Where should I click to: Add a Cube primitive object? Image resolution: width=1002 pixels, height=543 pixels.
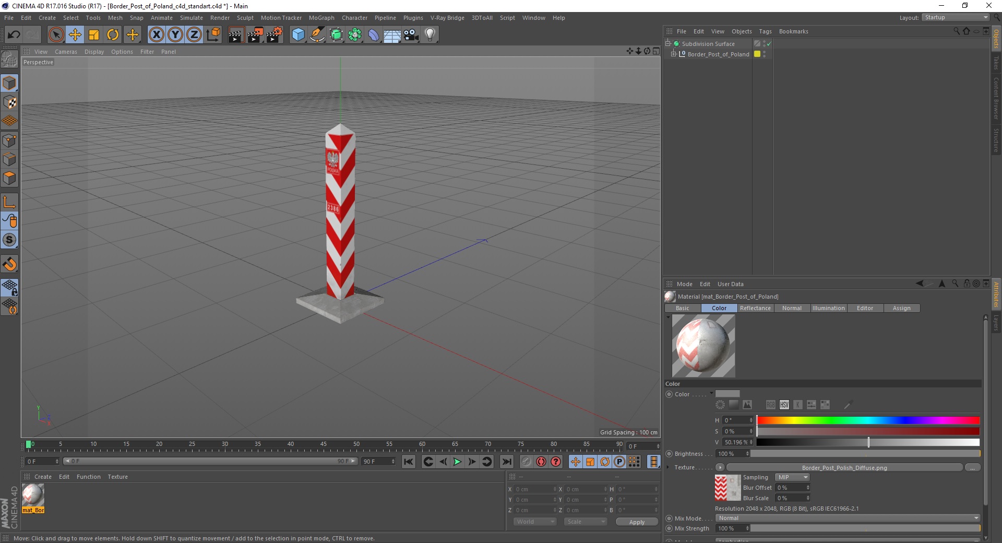coord(298,35)
